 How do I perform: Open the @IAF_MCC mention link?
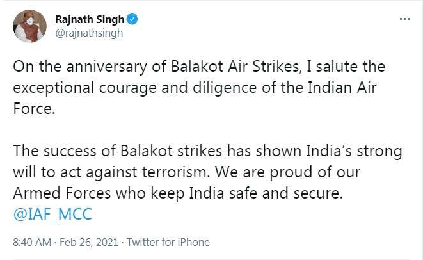point(52,214)
